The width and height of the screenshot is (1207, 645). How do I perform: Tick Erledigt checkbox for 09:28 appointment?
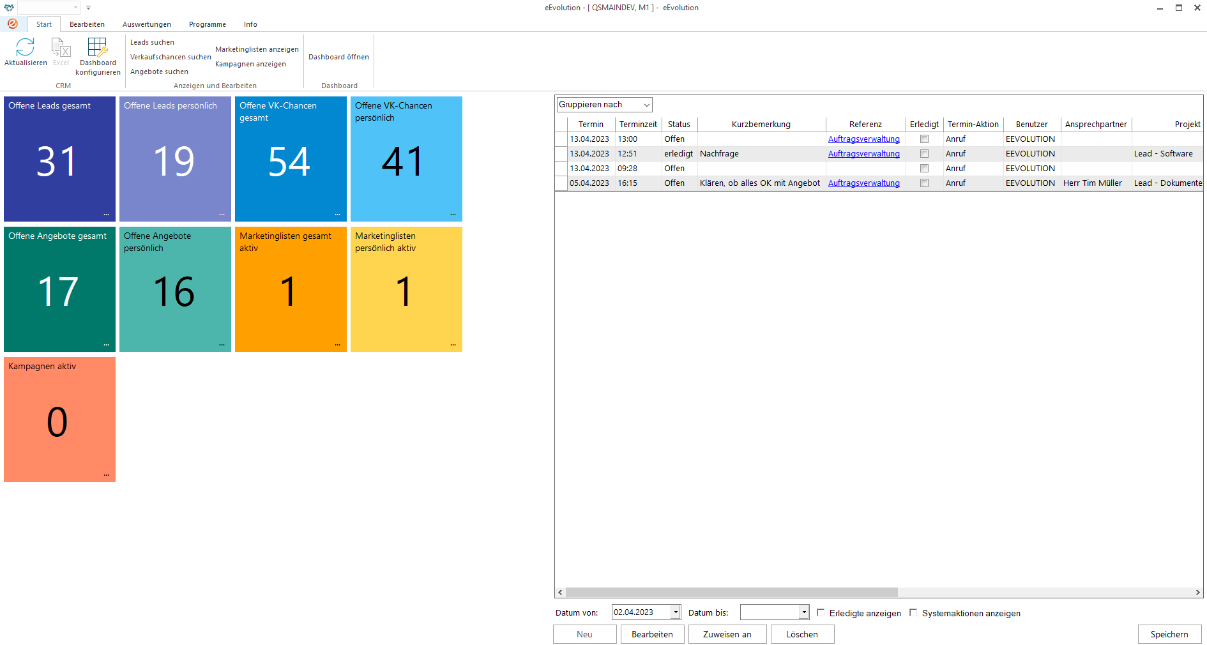pyautogui.click(x=924, y=168)
